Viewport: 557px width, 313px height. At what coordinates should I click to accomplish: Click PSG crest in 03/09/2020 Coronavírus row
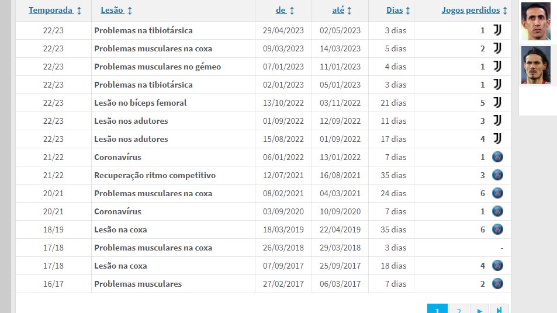(497, 211)
